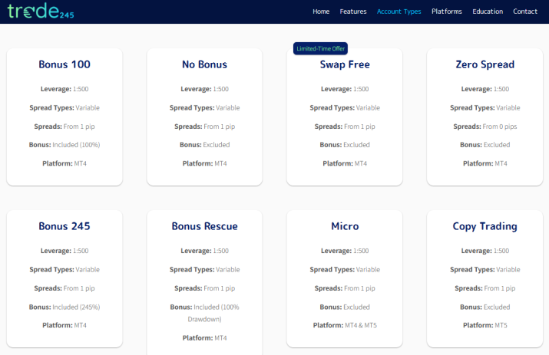The height and width of the screenshot is (355, 549).
Task: Select the Zero Spread account title
Action: (x=485, y=64)
